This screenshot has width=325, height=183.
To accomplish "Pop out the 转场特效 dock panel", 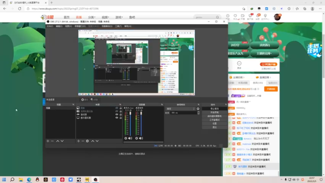I will pyautogui.click(x=199, y=105).
